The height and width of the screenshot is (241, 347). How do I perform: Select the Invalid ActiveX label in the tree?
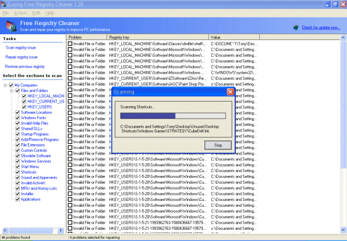click(x=33, y=183)
